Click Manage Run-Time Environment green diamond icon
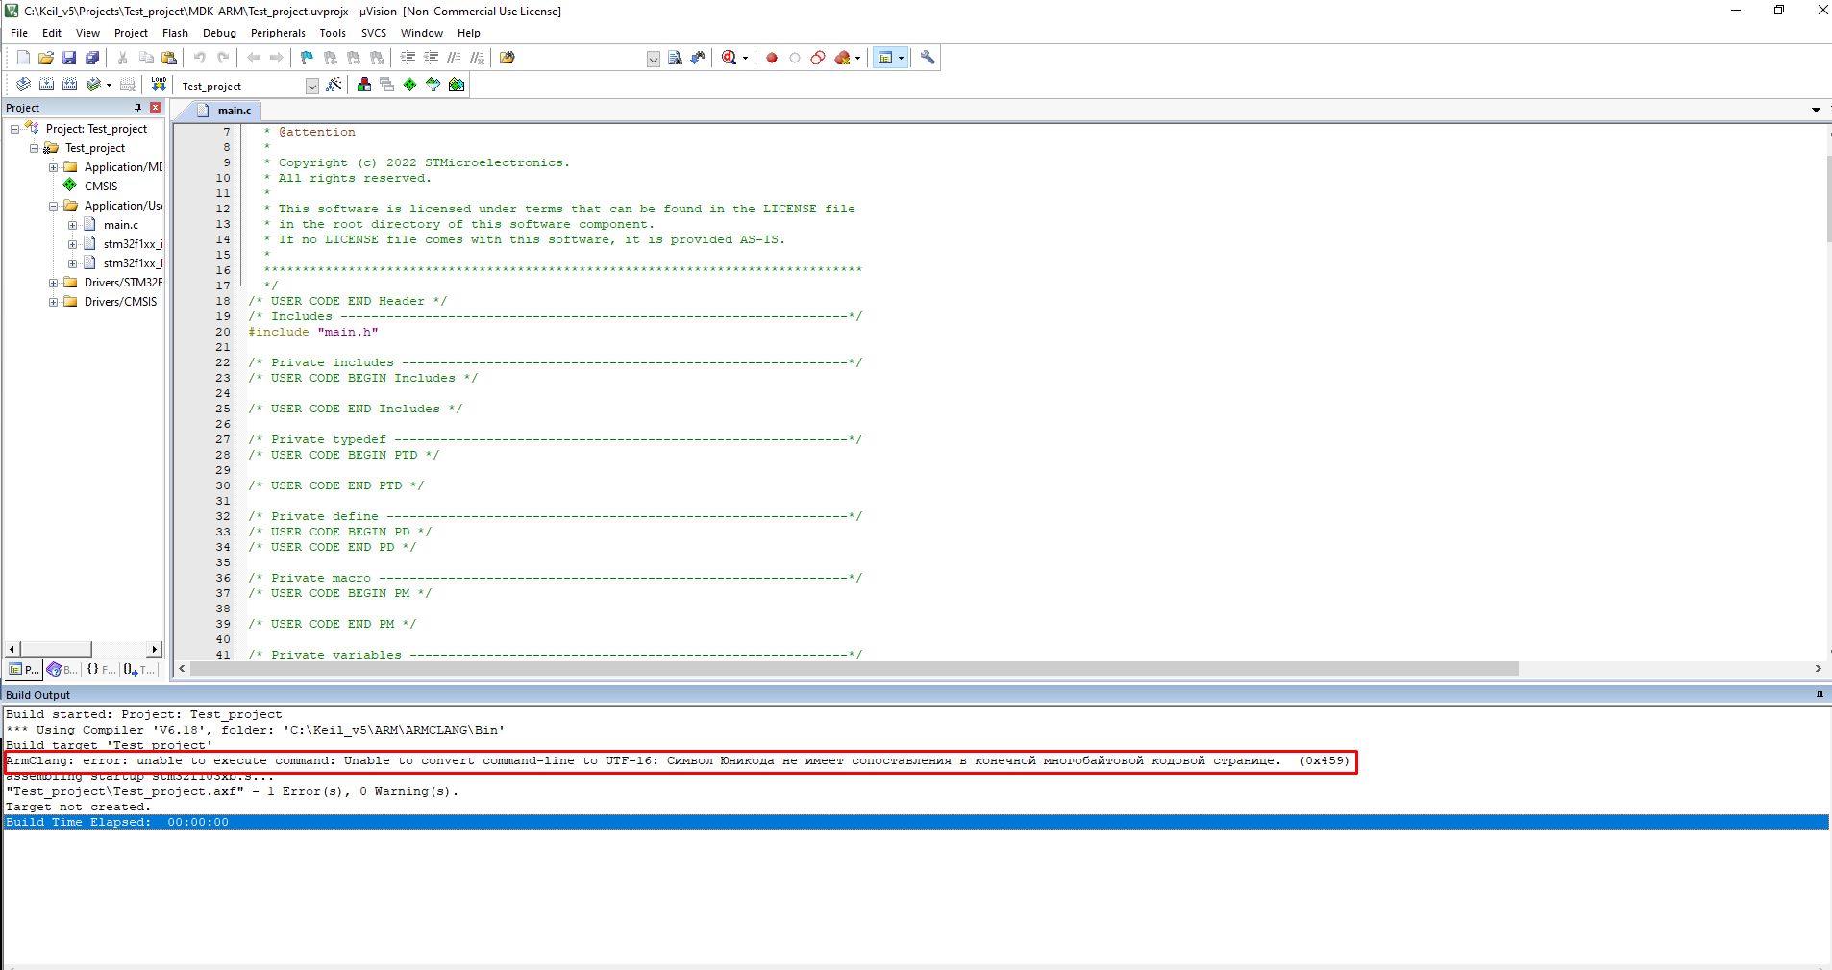 coord(410,85)
